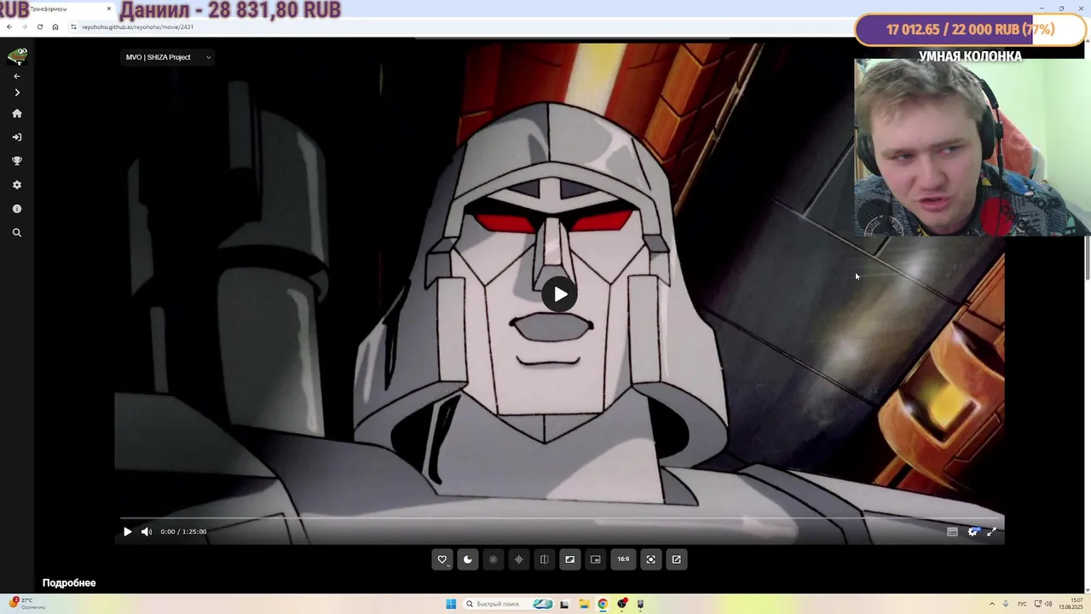The image size is (1091, 614).
Task: Open the player quality settings gear
Action: pos(973,531)
